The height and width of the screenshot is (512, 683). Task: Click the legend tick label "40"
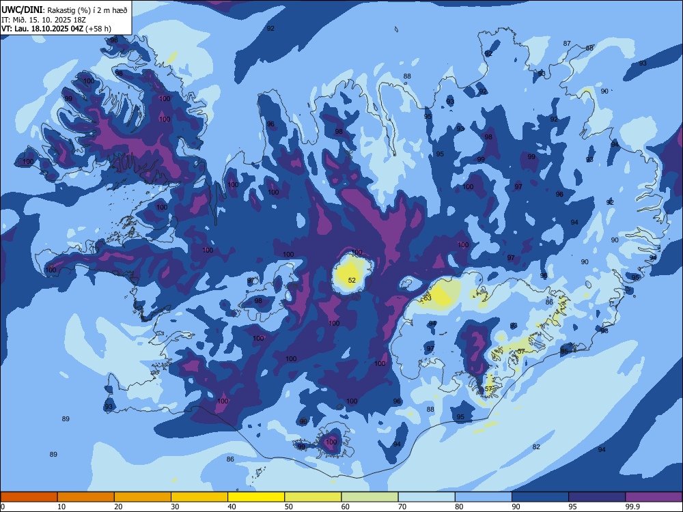click(x=232, y=507)
